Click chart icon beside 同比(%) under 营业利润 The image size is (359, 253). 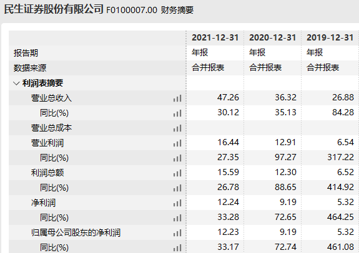177,158
